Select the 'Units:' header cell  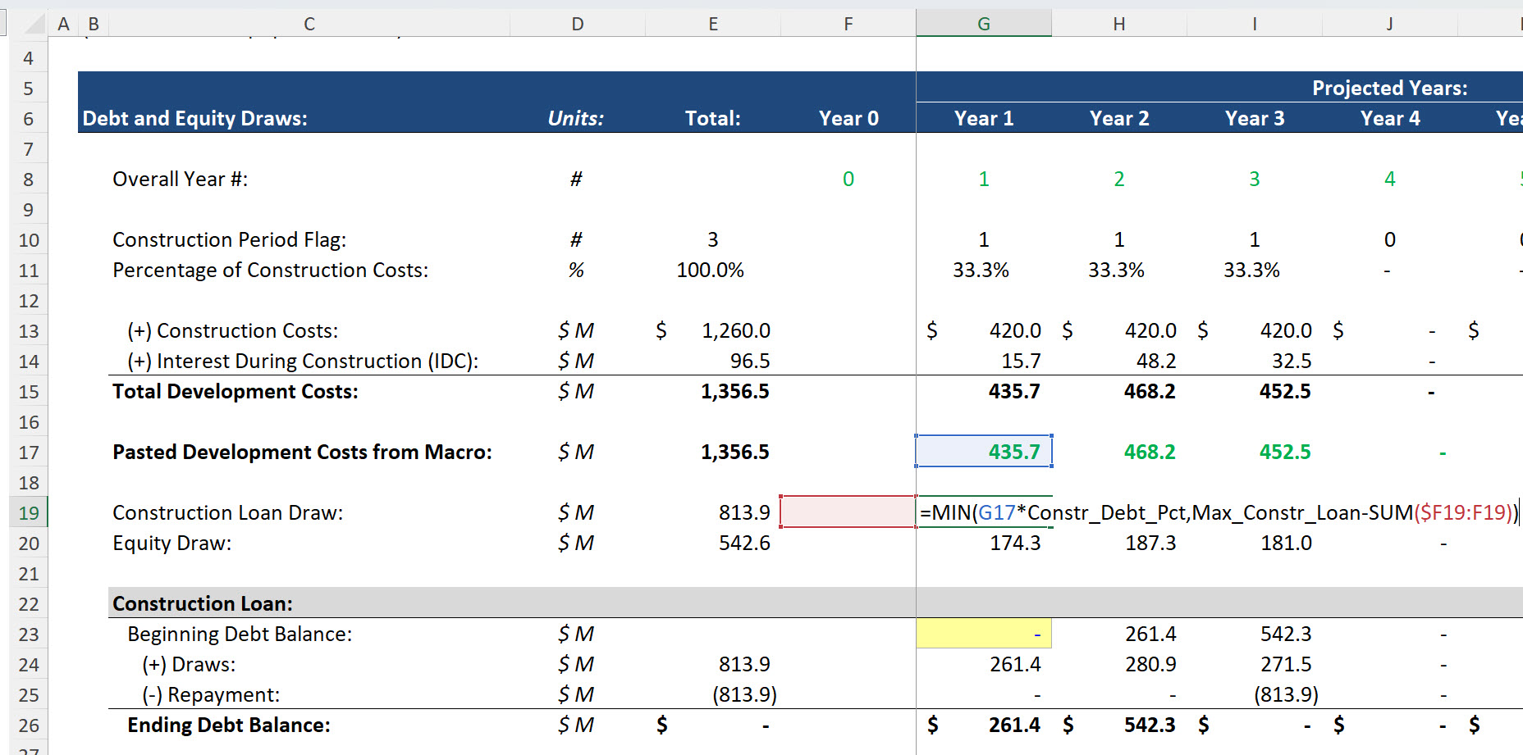pyautogui.click(x=576, y=118)
